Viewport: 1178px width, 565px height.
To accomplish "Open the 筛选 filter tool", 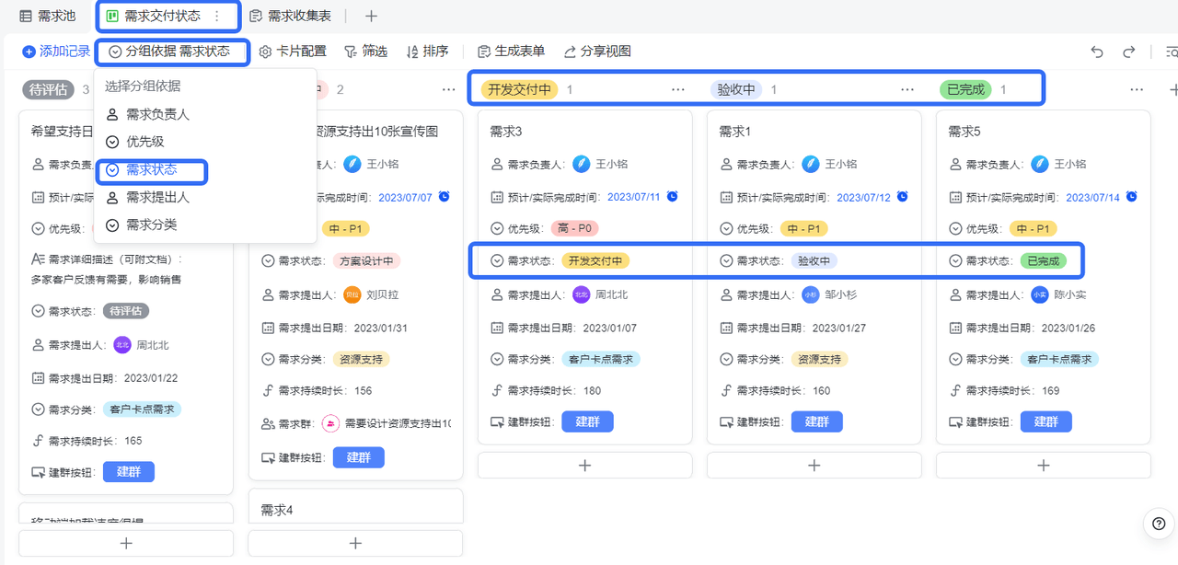I will click(365, 52).
